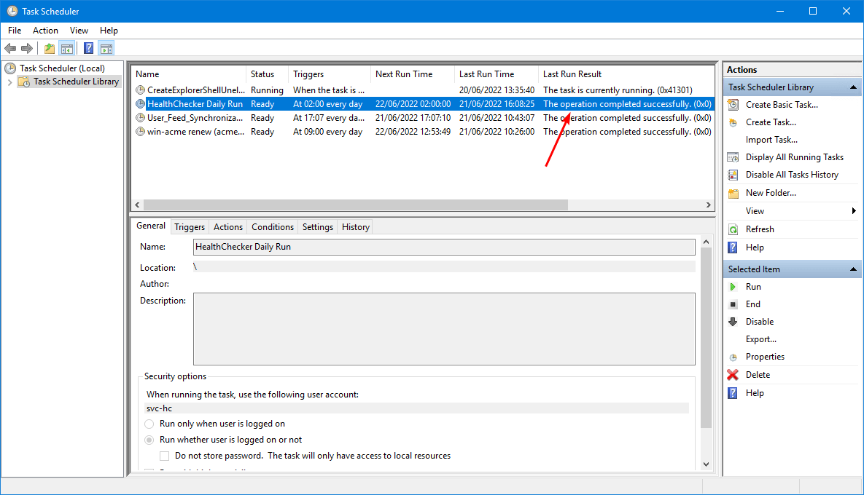Click Export... action
The image size is (864, 495).
[x=761, y=339]
